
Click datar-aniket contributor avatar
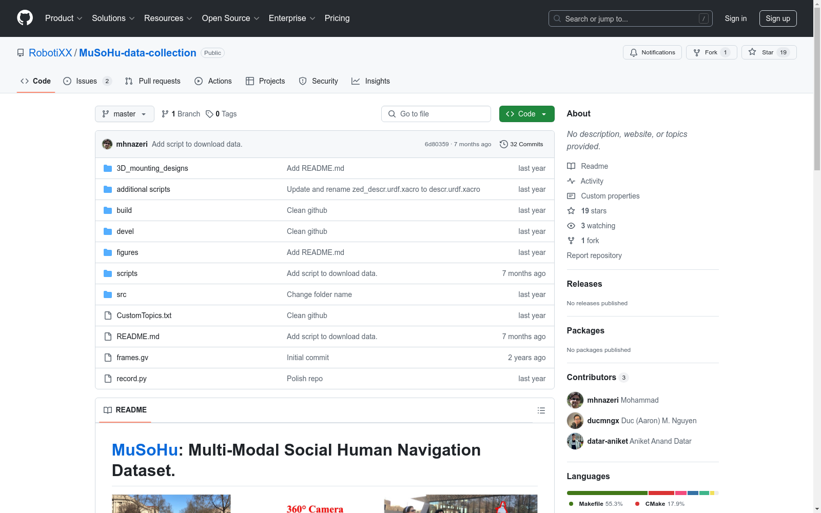click(x=575, y=441)
